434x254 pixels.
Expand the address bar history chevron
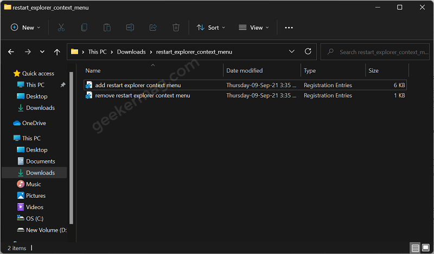(292, 51)
